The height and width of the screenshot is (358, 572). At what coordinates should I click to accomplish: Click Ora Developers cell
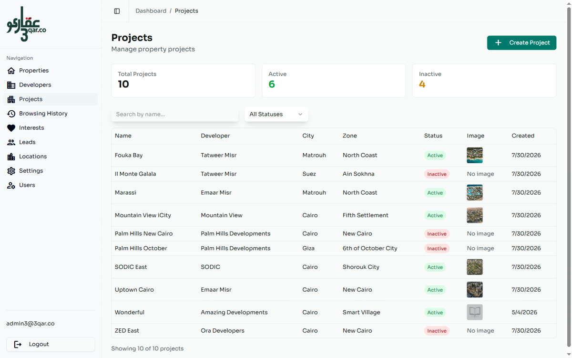tap(223, 331)
